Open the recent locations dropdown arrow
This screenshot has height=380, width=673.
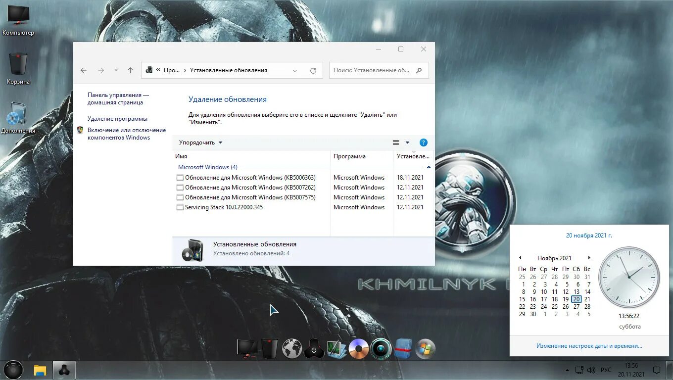116,70
